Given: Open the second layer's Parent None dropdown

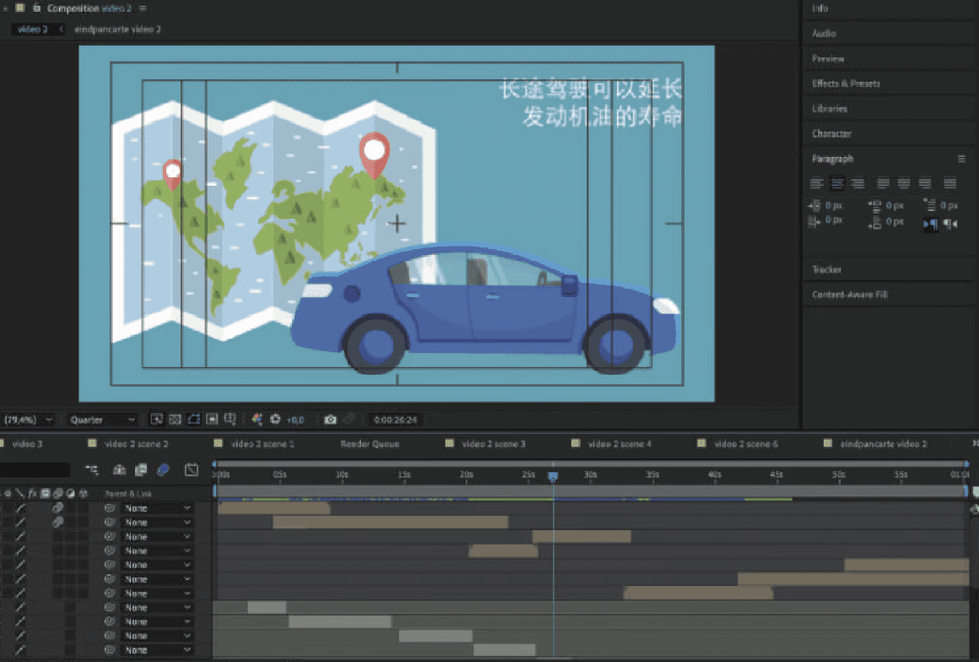Looking at the screenshot, I should click(157, 522).
